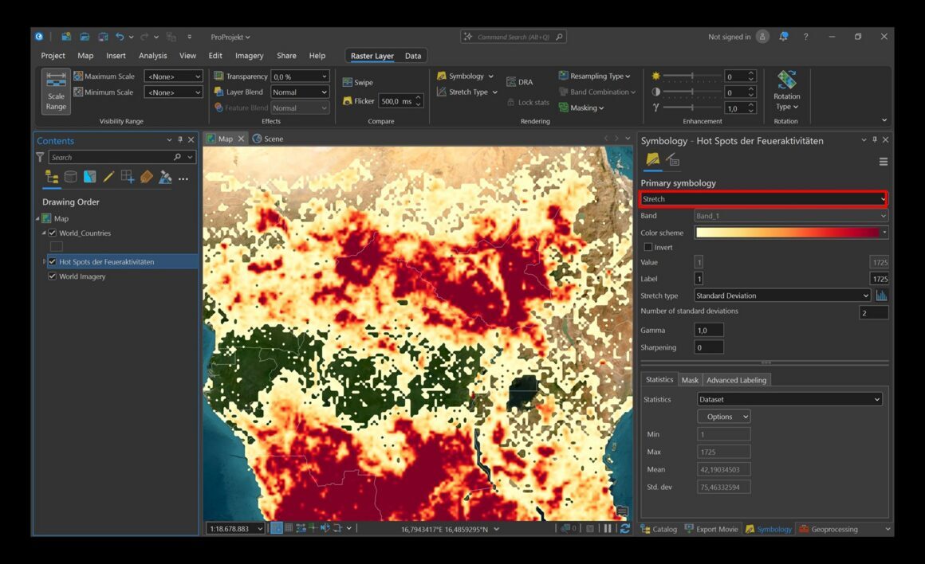Open the Layer Blend Normal dropdown
Screen dimensions: 925x564
pyautogui.click(x=300, y=92)
